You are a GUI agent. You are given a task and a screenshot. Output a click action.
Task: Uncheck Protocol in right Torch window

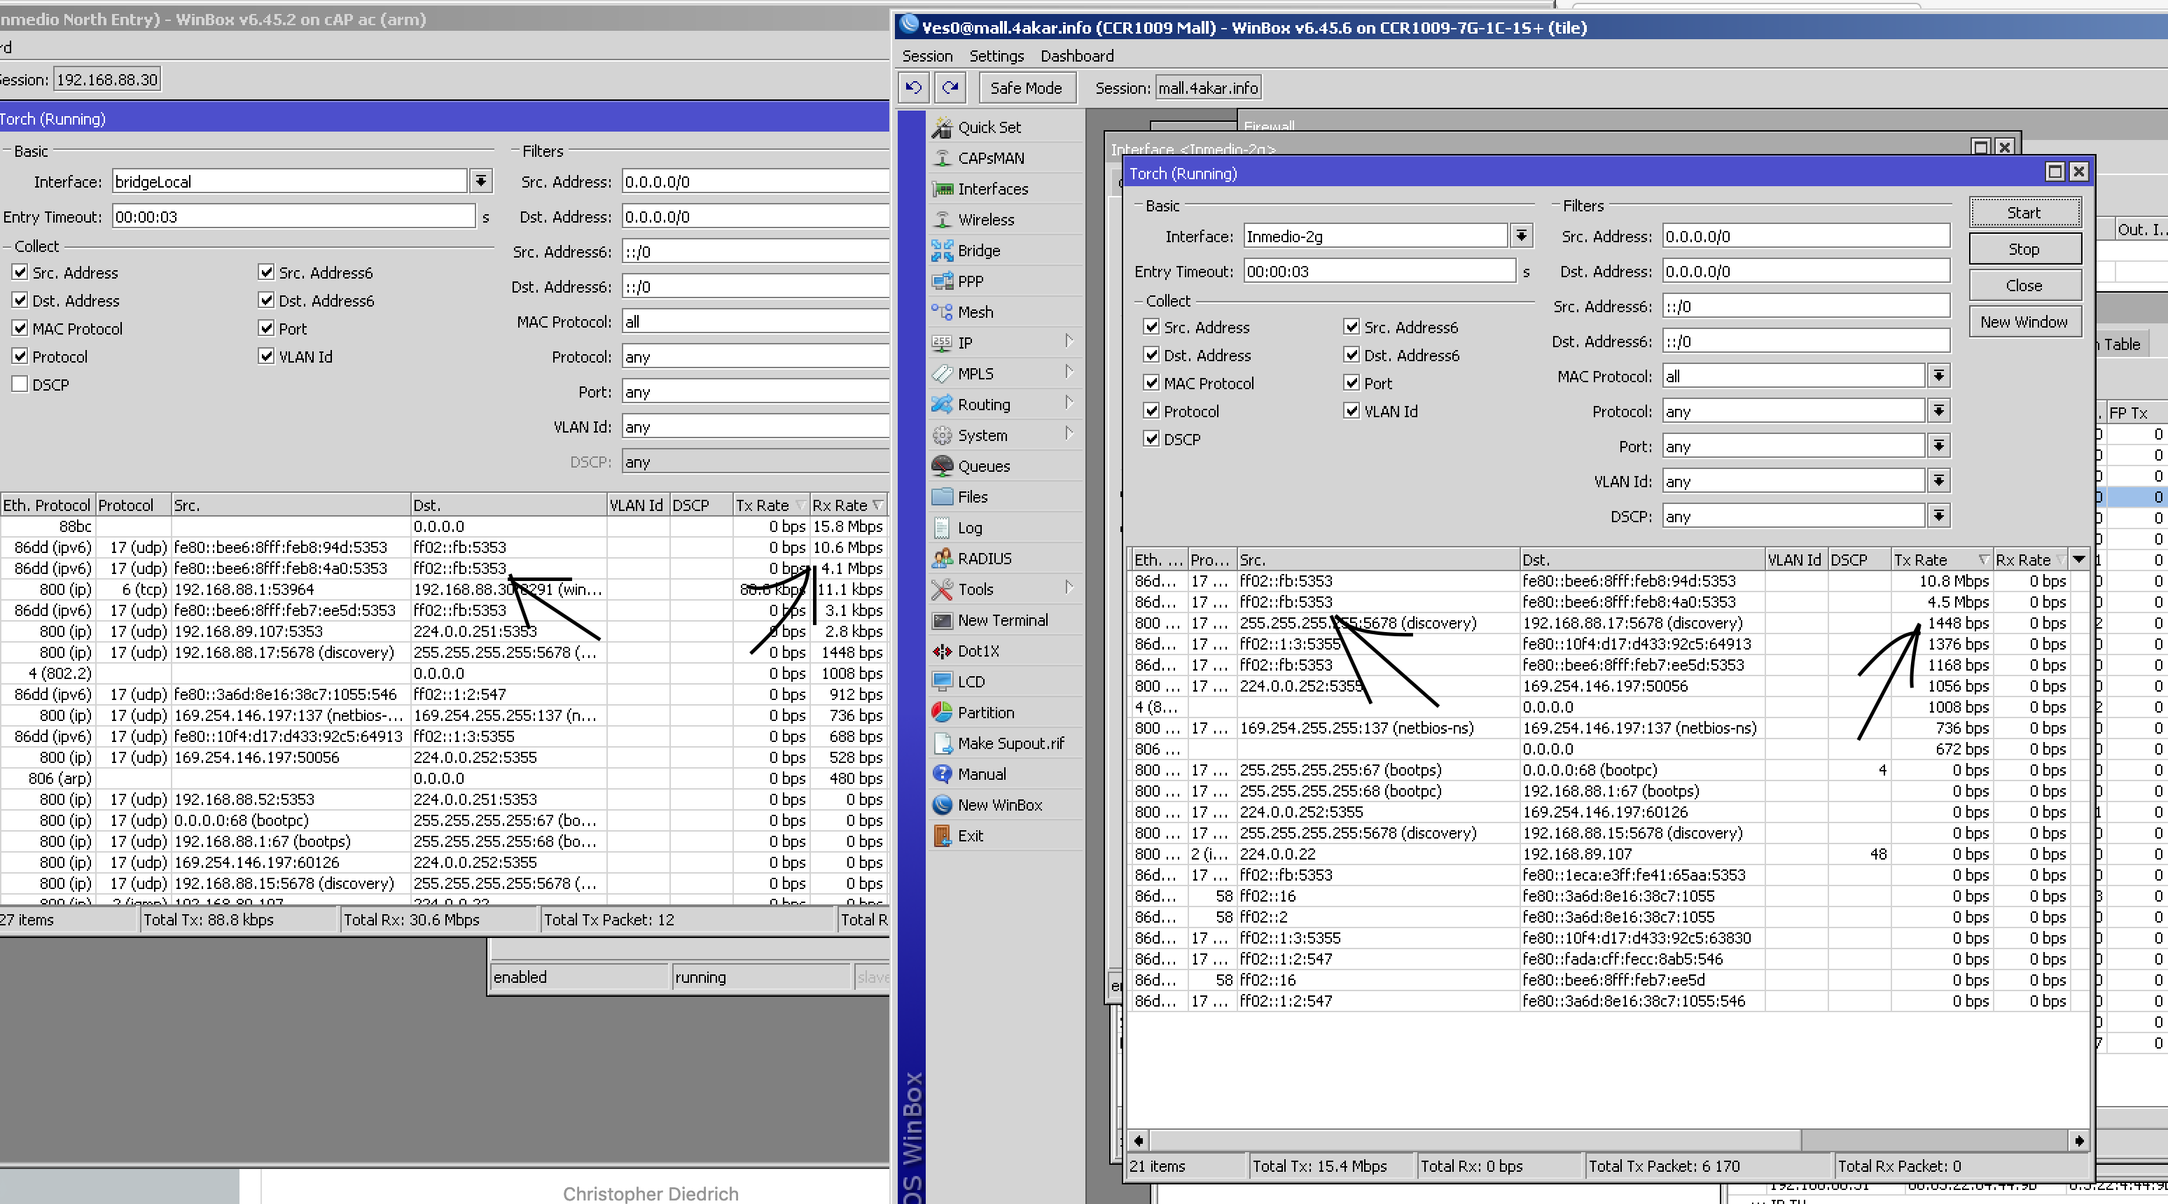point(1152,411)
